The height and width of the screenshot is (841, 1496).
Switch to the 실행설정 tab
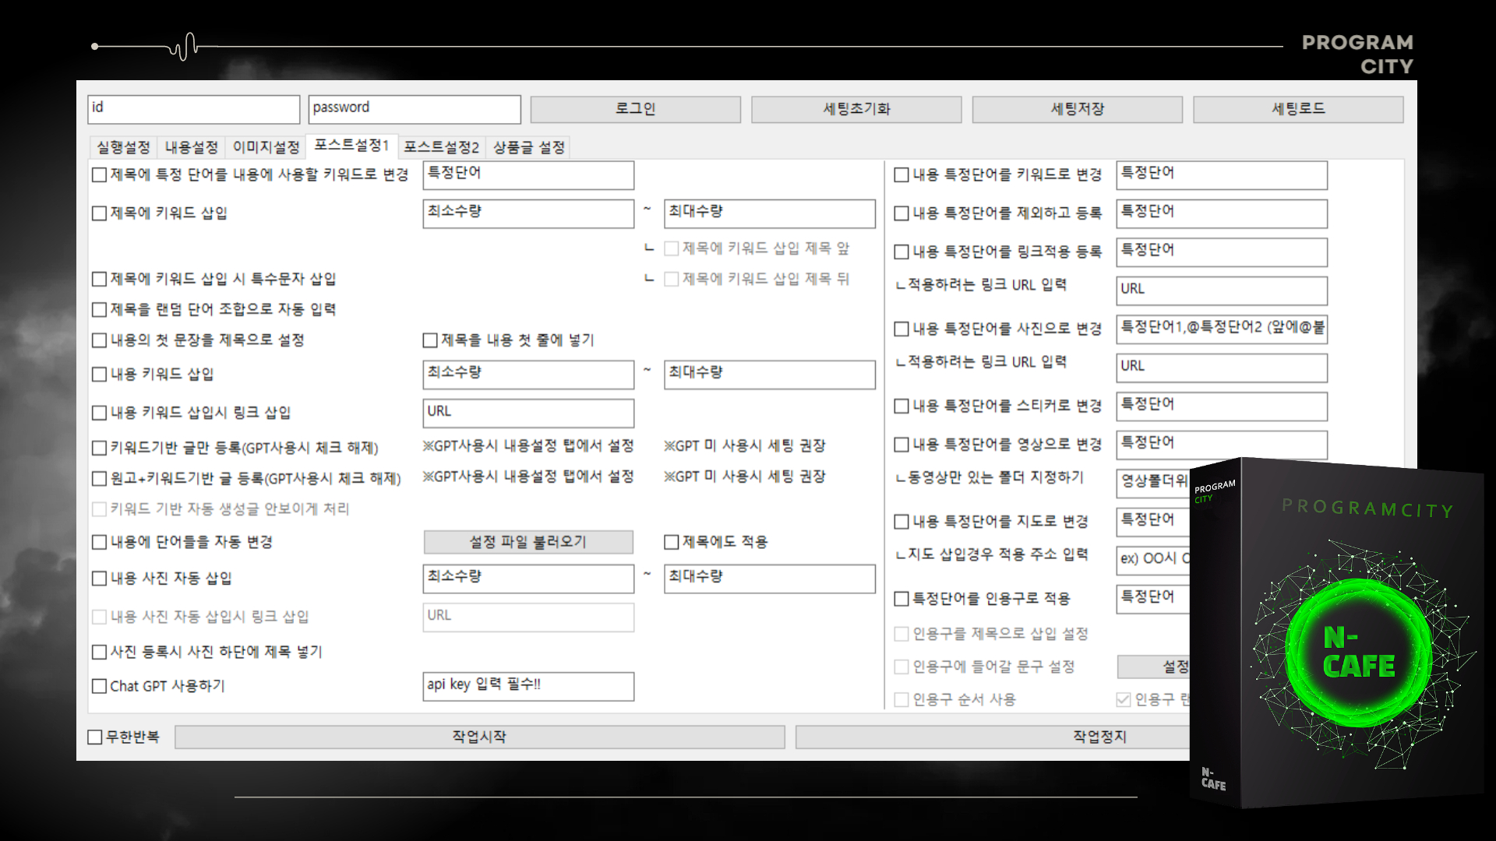coord(123,147)
